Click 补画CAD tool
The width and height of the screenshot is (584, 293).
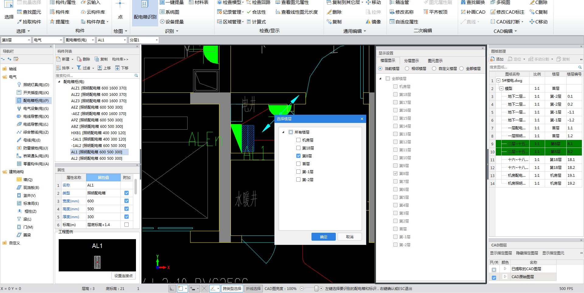473,12
